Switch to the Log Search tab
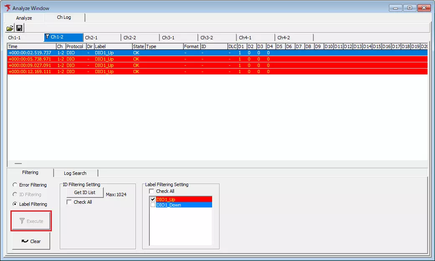Image resolution: width=435 pixels, height=261 pixels. (76, 173)
